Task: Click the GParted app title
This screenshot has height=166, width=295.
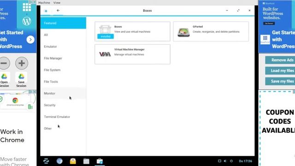Action: click(198, 27)
